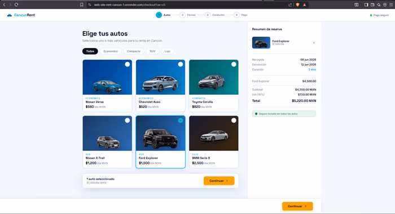Click the Chevrolet Aveo car photo

tap(160, 77)
